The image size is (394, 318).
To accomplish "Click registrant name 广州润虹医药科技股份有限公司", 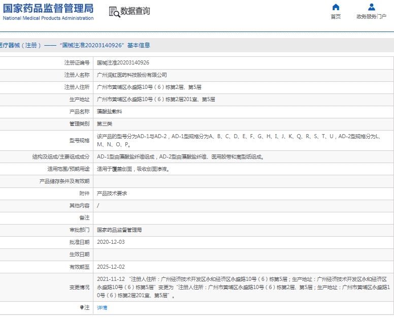I will click(x=132, y=75).
